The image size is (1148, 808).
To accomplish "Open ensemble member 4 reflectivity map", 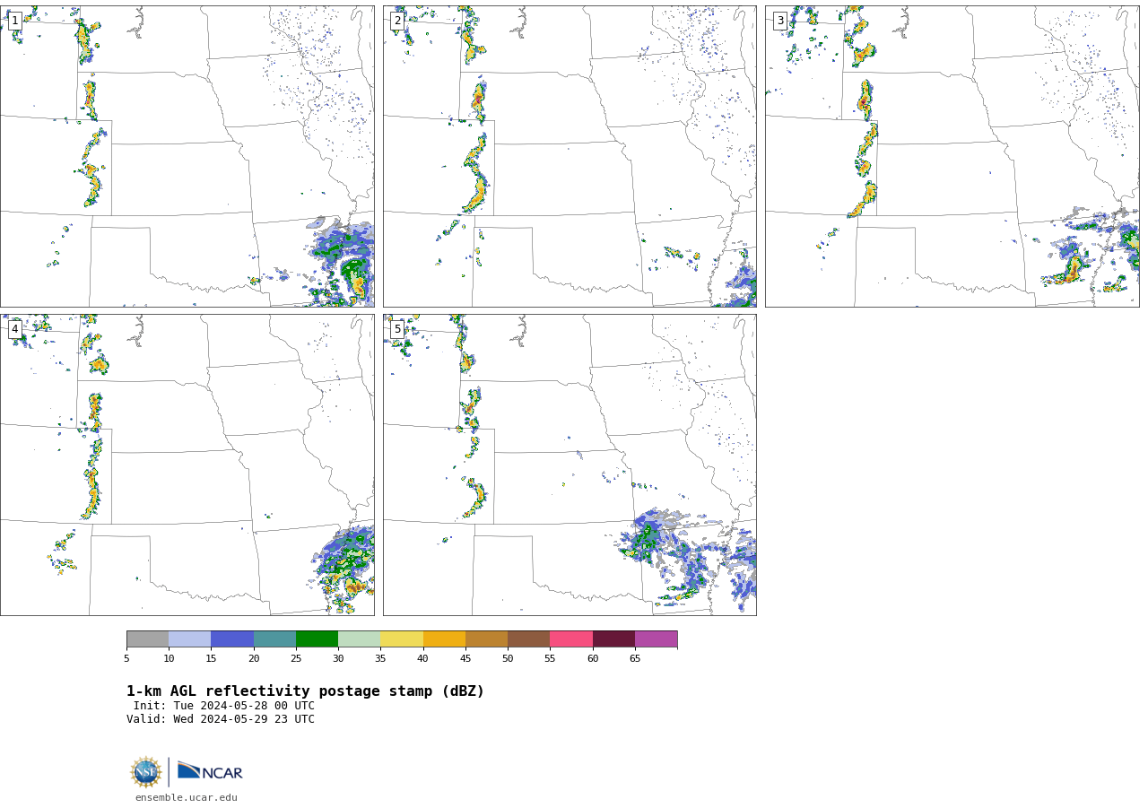I will (187, 465).
